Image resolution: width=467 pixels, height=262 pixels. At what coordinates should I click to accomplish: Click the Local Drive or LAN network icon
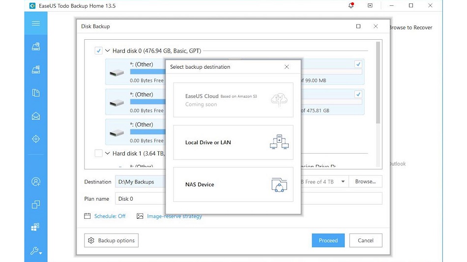click(x=279, y=142)
